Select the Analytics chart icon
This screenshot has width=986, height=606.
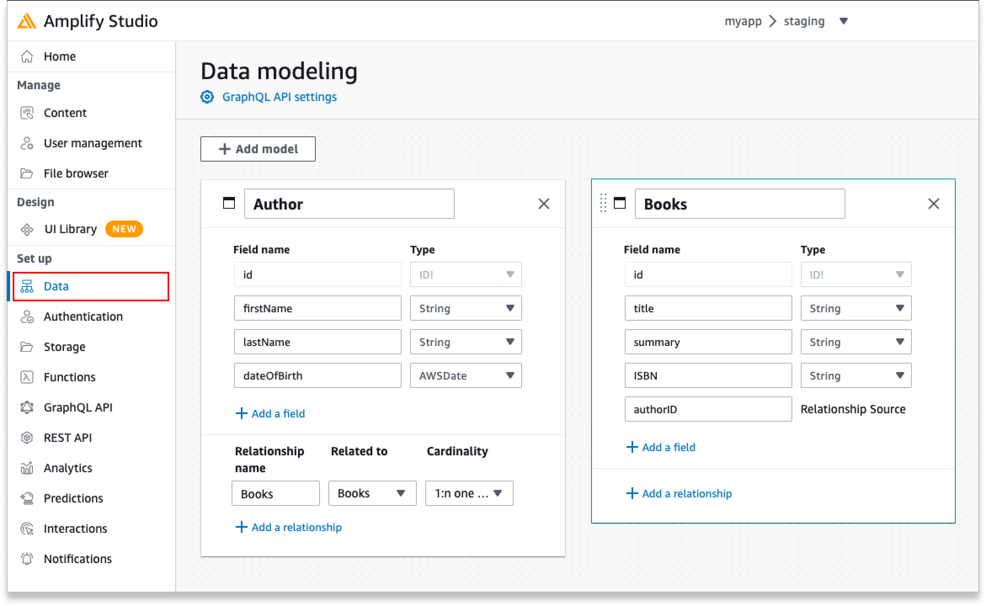click(27, 468)
